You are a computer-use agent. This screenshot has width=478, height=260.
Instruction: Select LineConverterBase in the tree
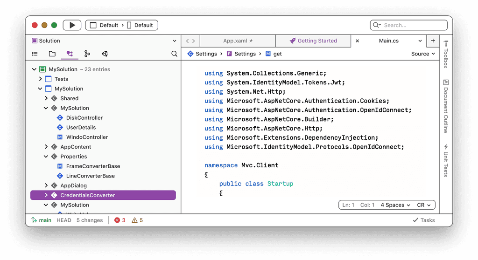coord(91,176)
